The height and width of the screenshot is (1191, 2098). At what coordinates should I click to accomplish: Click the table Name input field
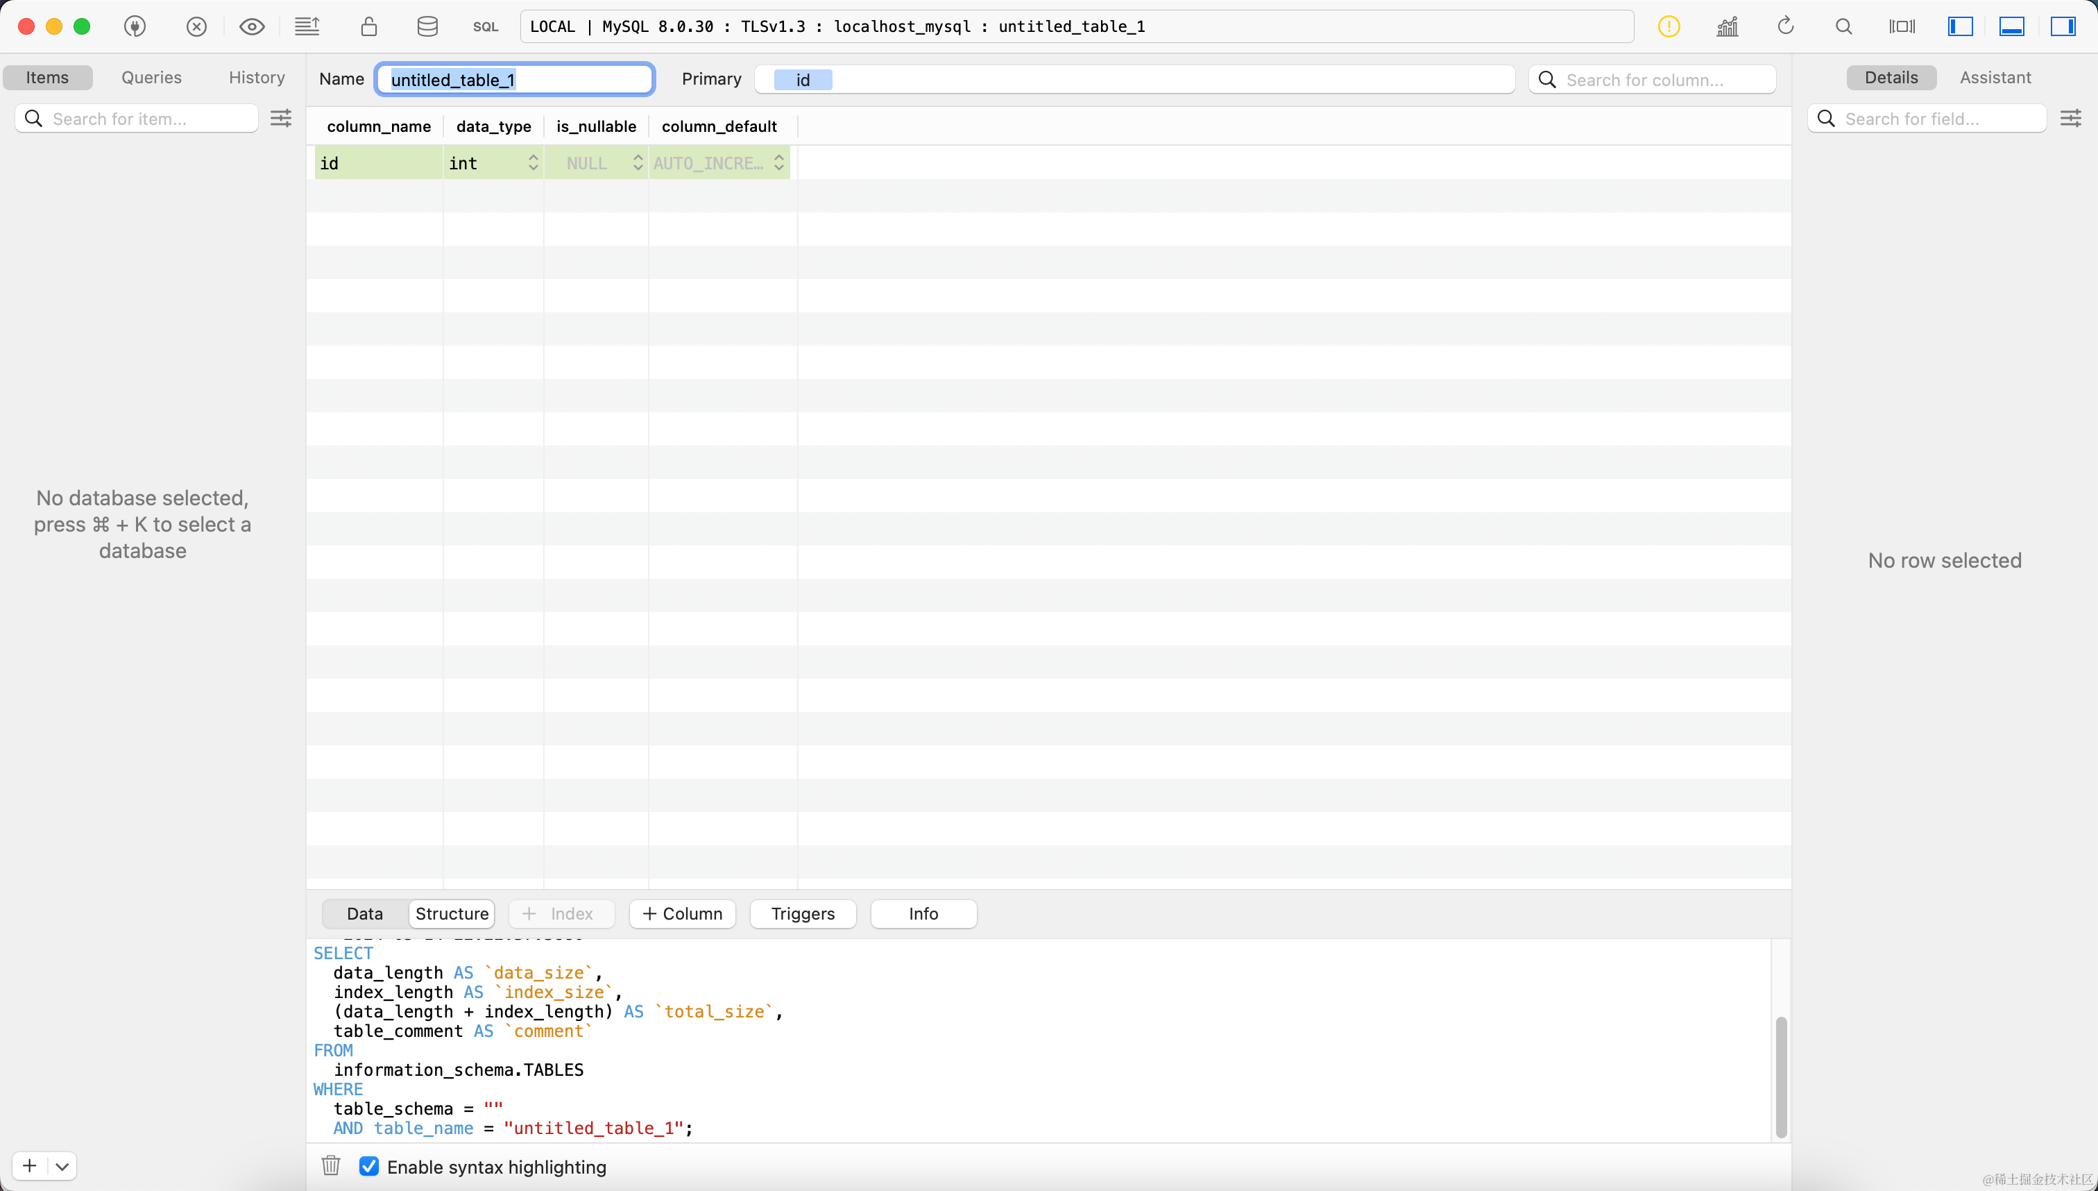pos(515,79)
